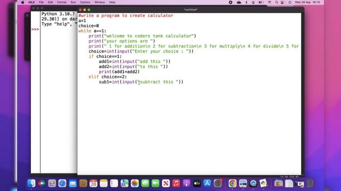The image size is (341, 191).
Task: Open the Wi-Fi status menu
Action: (270, 2)
